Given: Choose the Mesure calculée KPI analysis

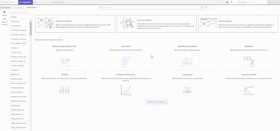Looking at the screenshot, I should (64, 57).
